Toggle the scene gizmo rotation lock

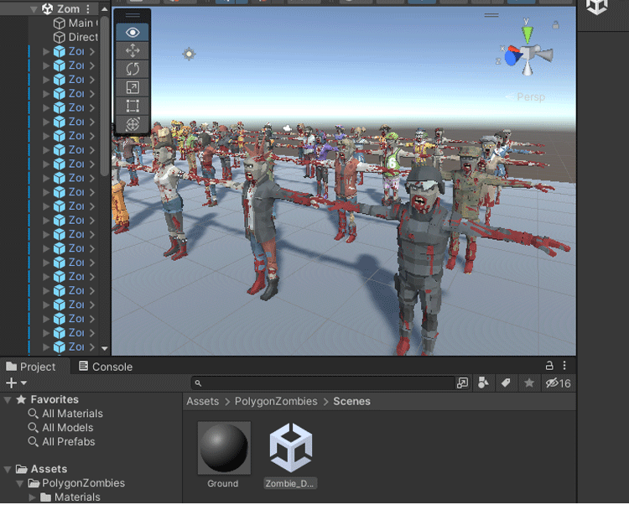pyautogui.click(x=555, y=25)
